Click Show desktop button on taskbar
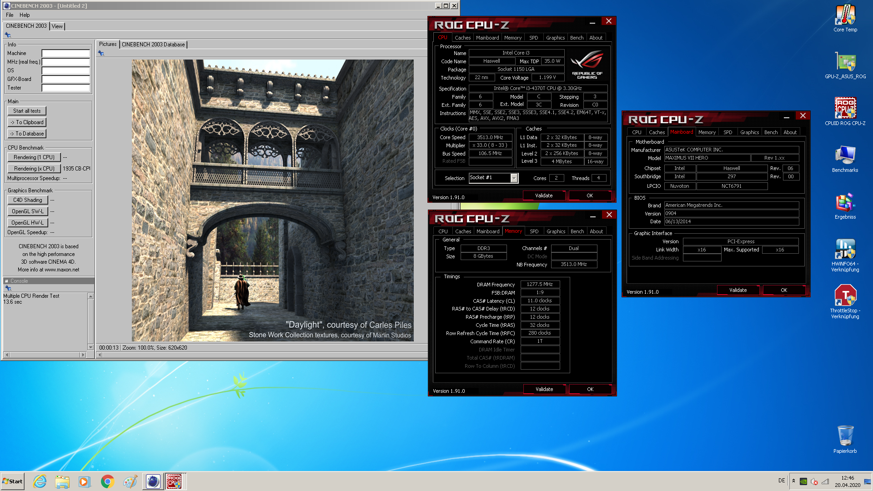873x491 pixels. click(868, 481)
